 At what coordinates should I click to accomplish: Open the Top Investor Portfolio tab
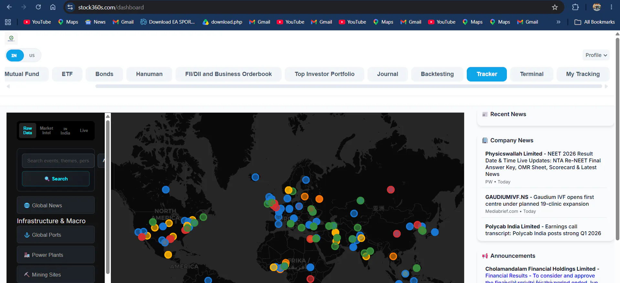(325, 74)
